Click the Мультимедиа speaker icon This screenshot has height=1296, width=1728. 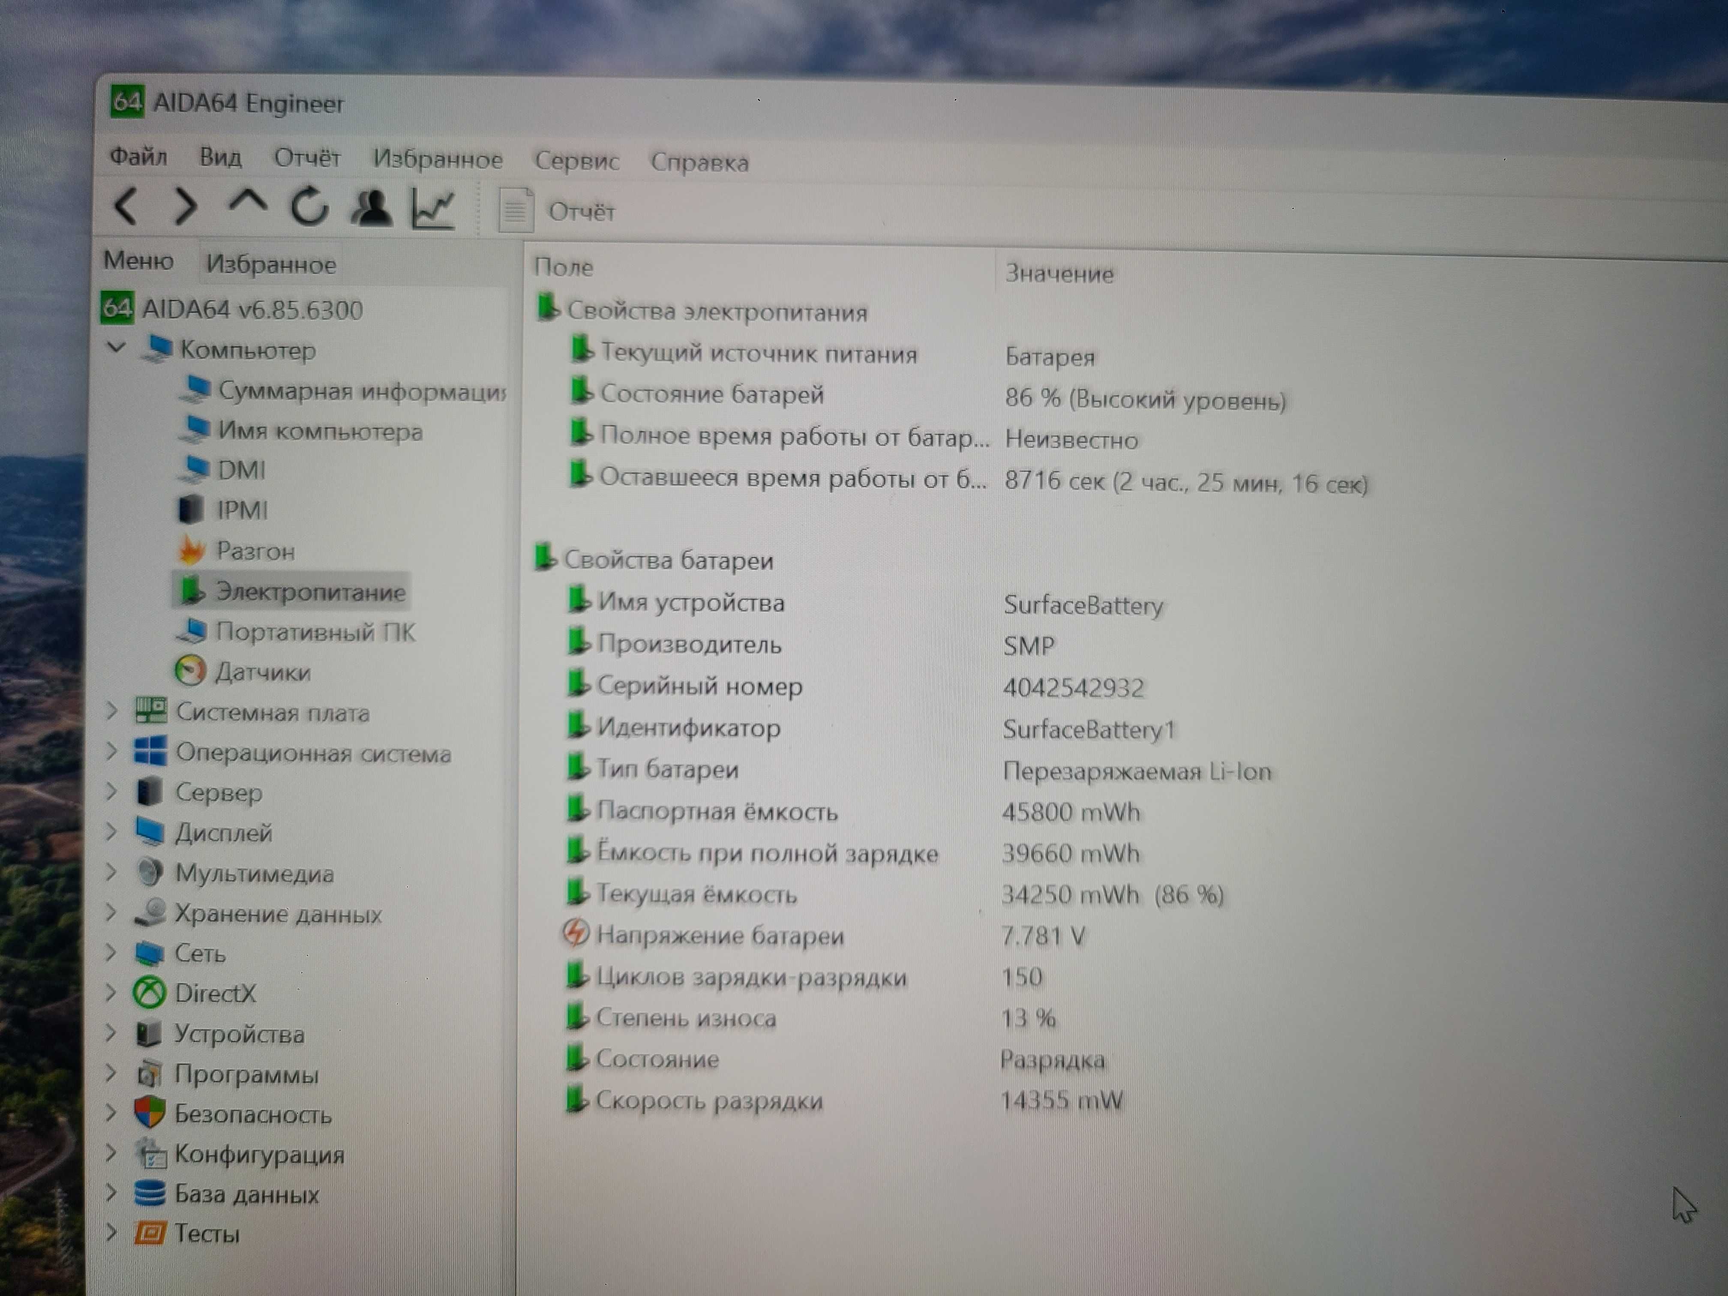[149, 871]
